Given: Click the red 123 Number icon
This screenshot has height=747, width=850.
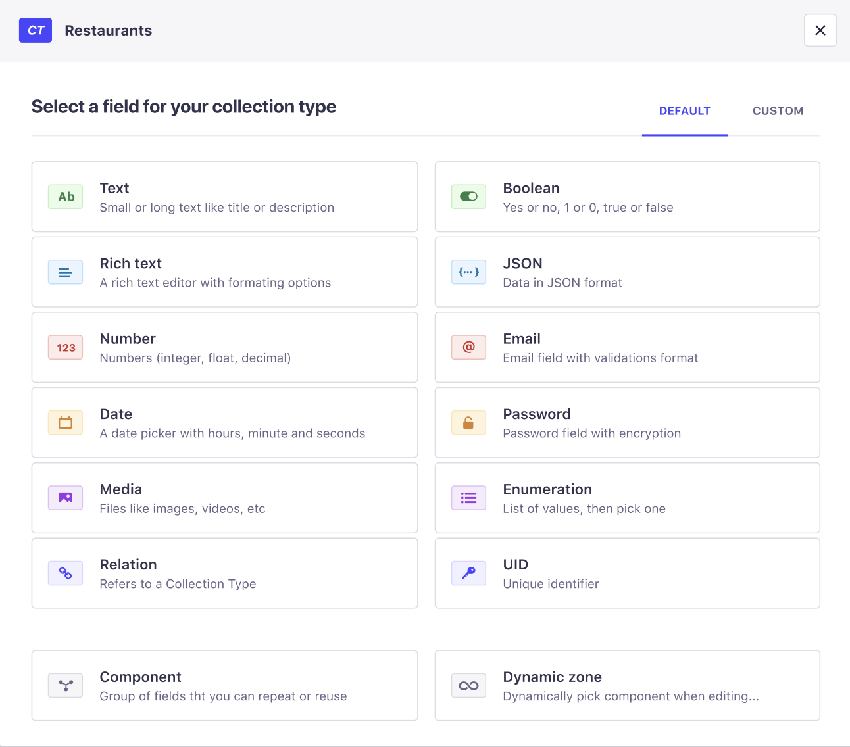Looking at the screenshot, I should tap(66, 347).
